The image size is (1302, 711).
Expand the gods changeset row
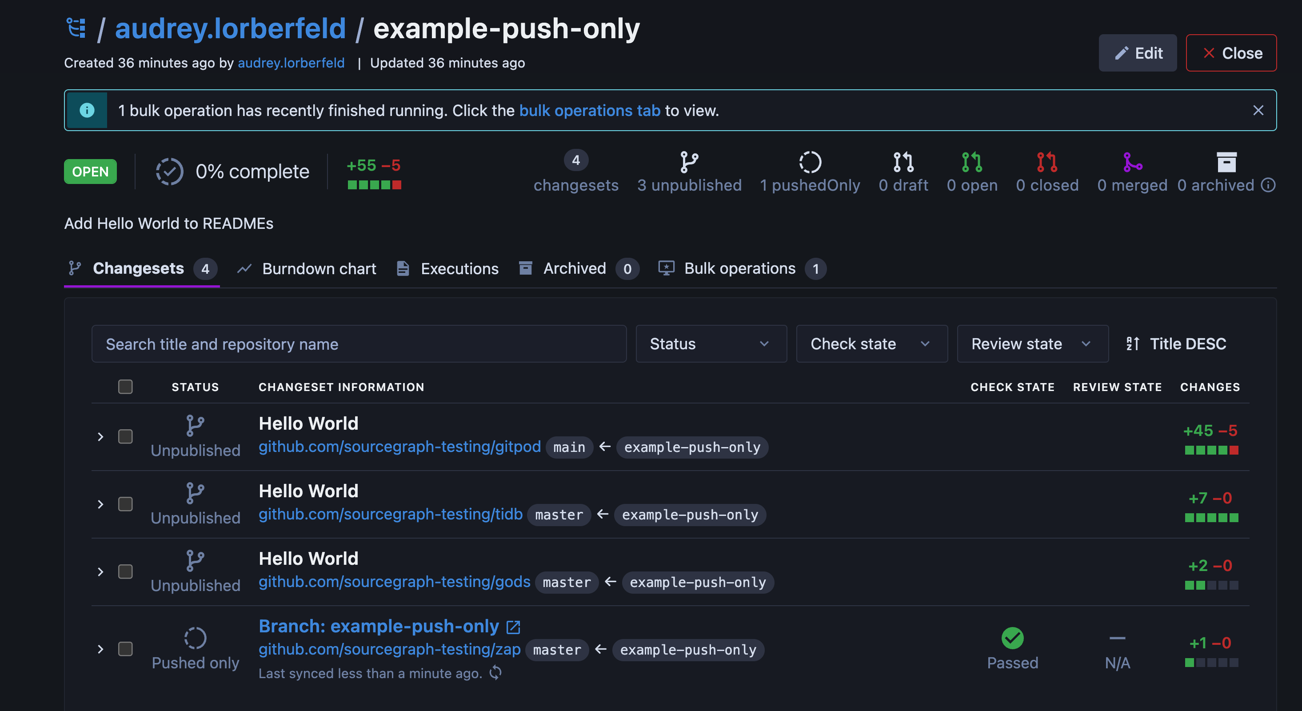pos(100,572)
